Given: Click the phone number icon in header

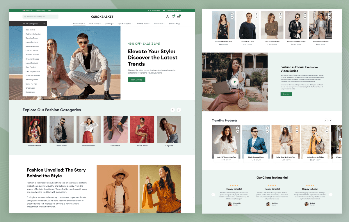Looking at the screenshot, I should [x=149, y=10].
